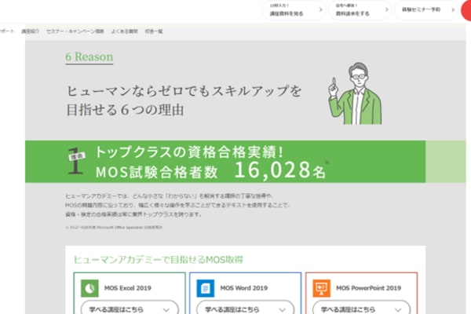The image size is (471, 314).
Task: Click the MOS PowerPoint 2019 icon
Action: coord(322,287)
